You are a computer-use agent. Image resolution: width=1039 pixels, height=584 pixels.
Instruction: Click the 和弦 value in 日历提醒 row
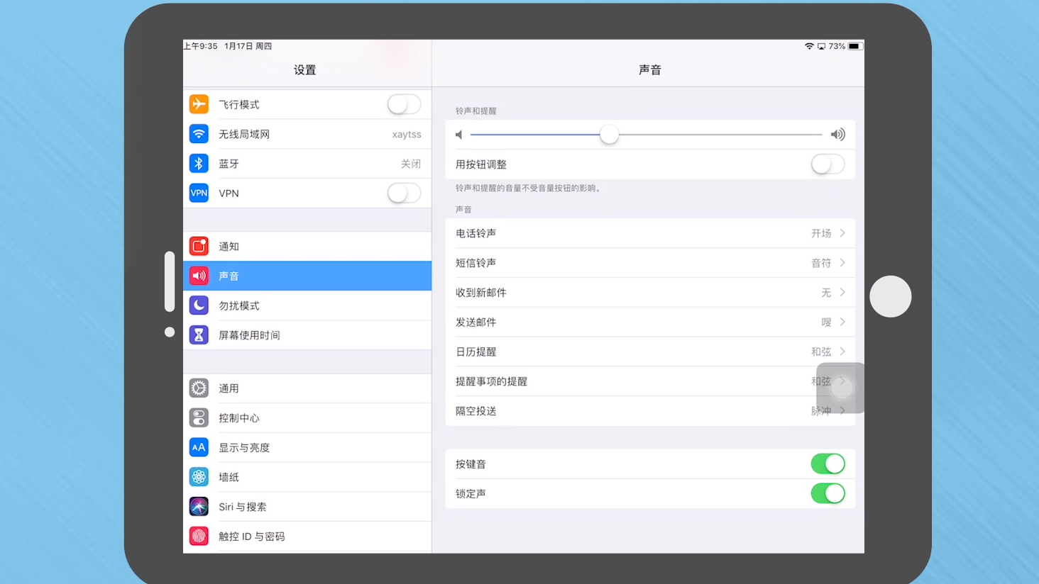(x=821, y=352)
